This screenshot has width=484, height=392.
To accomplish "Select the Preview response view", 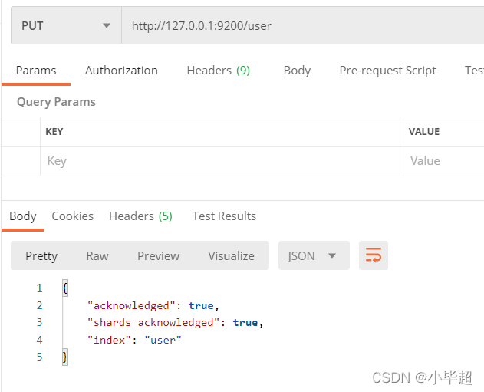I will click(x=158, y=256).
